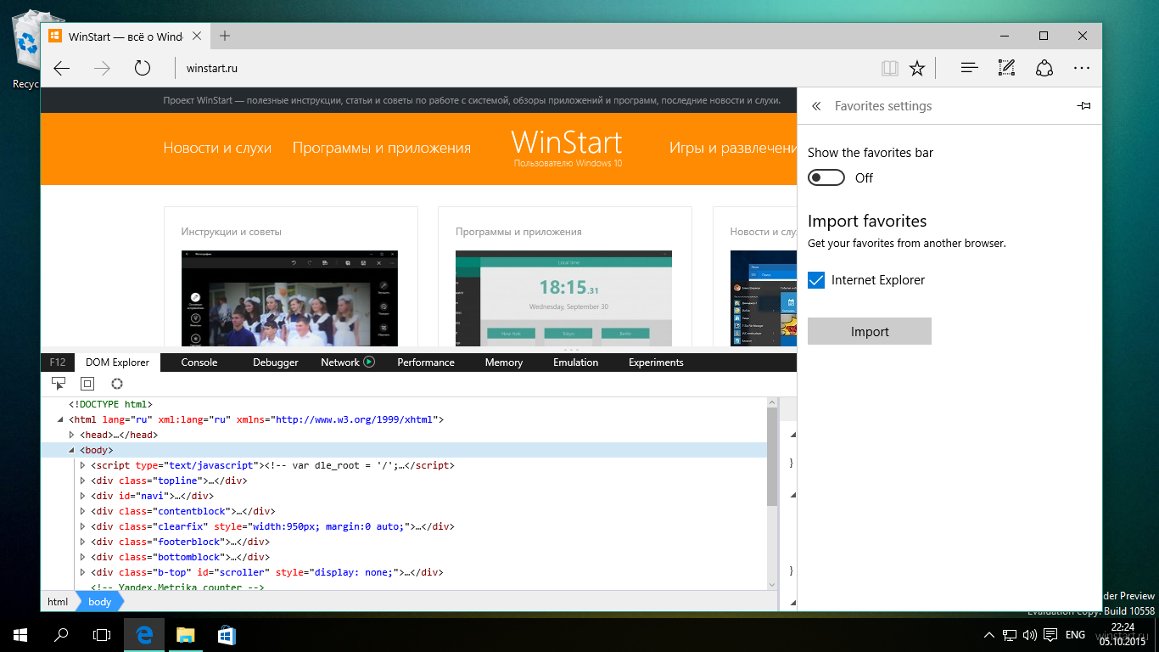1159x652 pixels.
Task: Start network capture with green play icon
Action: (369, 363)
